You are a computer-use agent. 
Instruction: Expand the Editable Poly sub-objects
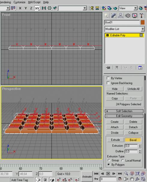107,35
